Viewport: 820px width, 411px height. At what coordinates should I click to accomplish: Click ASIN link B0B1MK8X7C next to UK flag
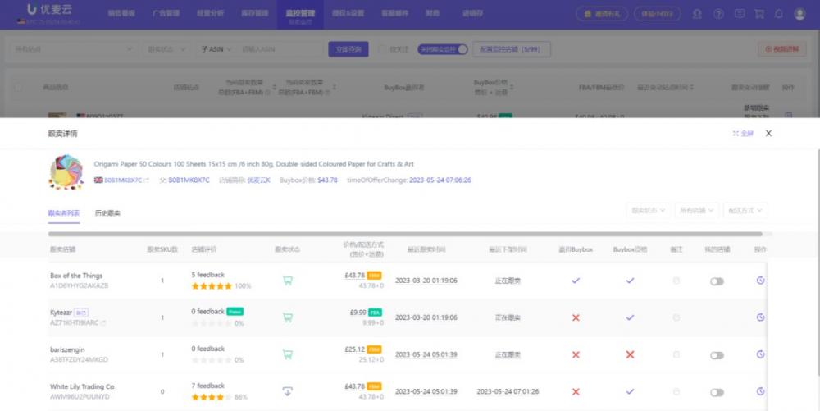point(123,180)
